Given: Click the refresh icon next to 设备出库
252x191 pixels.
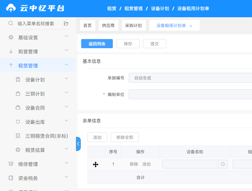Looking at the screenshot, I should pyautogui.click(x=18, y=121).
